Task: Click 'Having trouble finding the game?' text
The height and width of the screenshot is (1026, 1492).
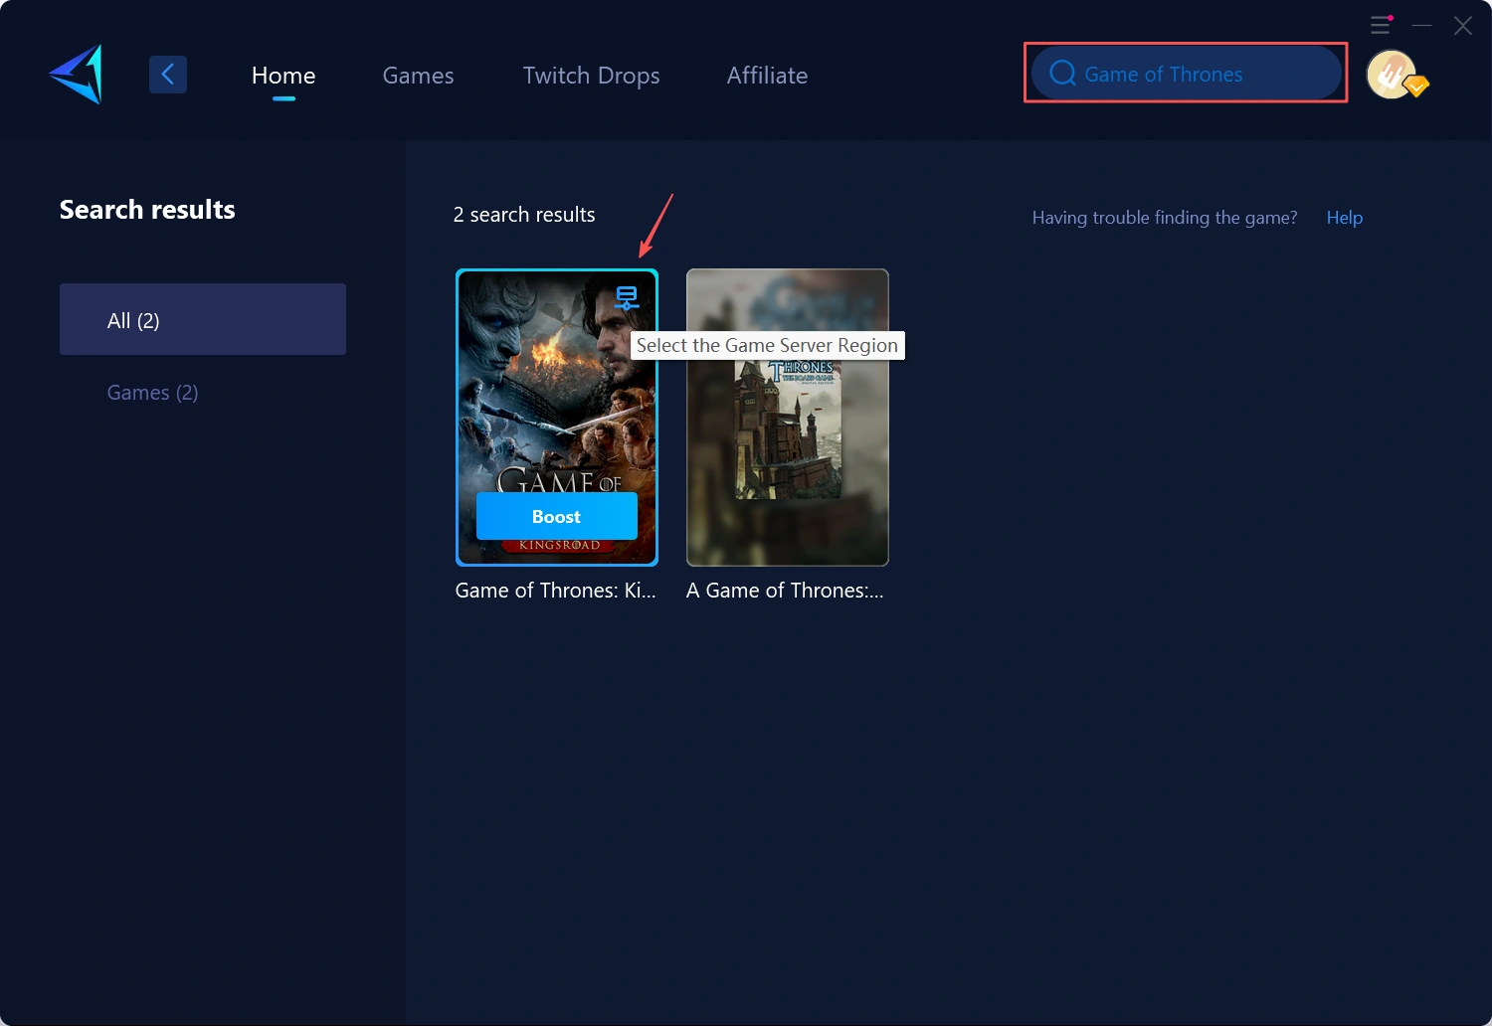Action: 1165,218
